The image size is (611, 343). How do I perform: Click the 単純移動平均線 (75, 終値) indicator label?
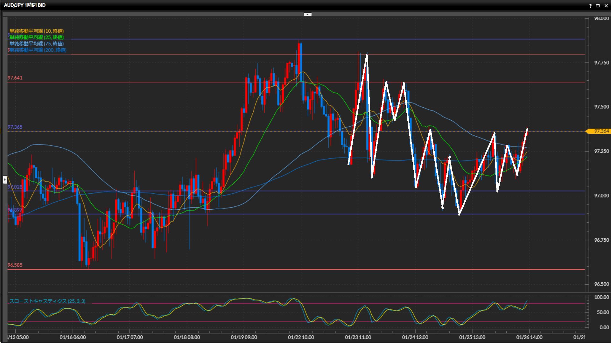pos(36,44)
